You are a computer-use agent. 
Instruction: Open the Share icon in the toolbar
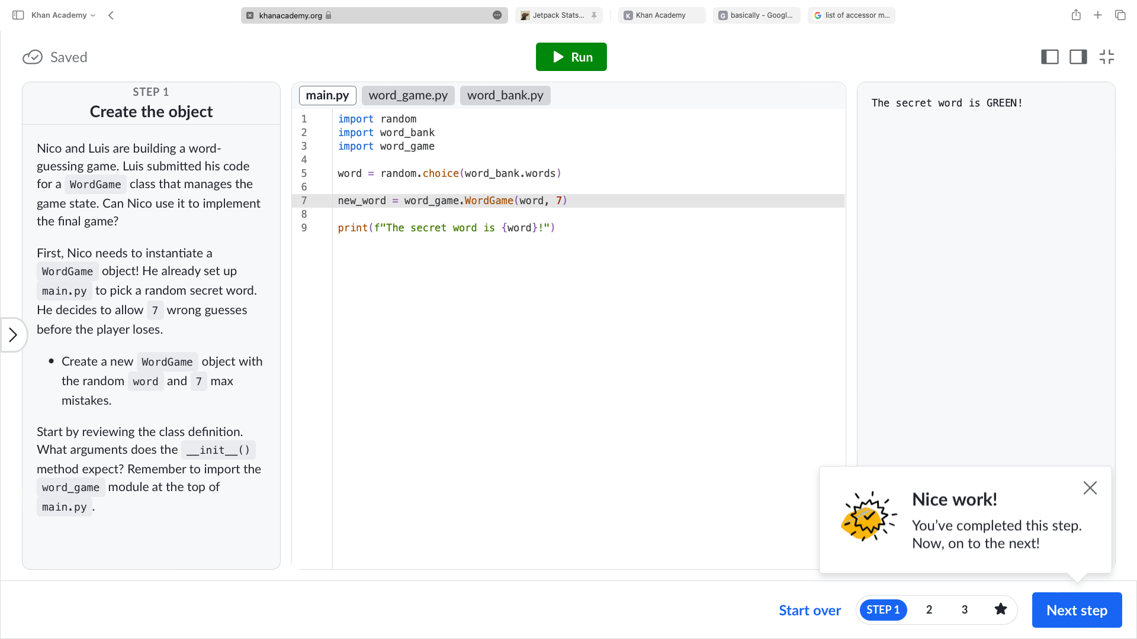pos(1076,15)
